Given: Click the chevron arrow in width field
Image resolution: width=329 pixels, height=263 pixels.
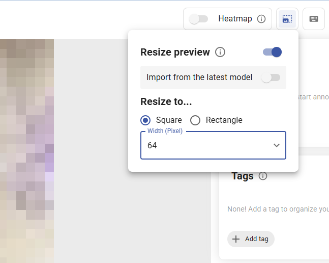Looking at the screenshot, I should 277,145.
